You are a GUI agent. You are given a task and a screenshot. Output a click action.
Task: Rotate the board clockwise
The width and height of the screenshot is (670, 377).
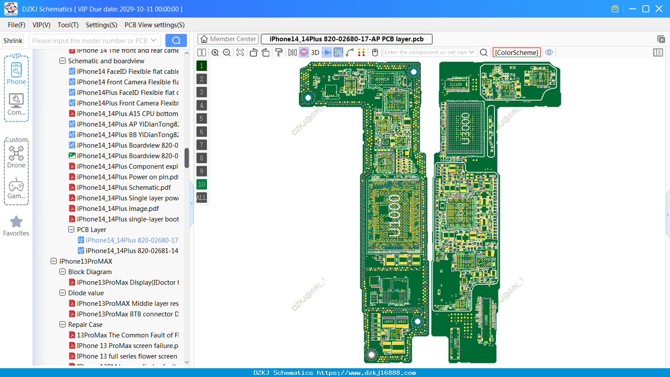[x=266, y=52]
